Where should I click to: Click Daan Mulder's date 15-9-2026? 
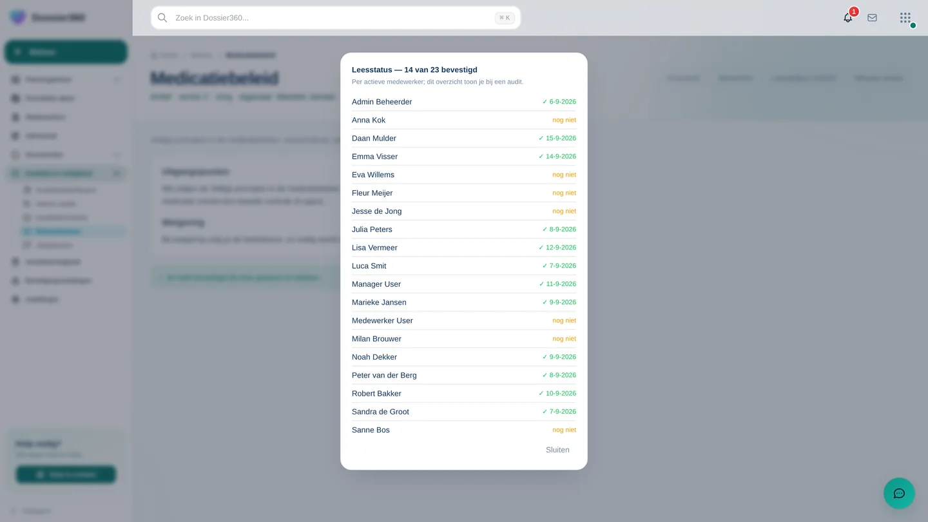click(557, 139)
